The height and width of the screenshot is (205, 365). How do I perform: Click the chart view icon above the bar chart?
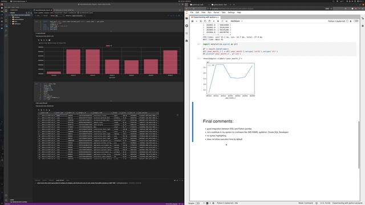coord(50,40)
